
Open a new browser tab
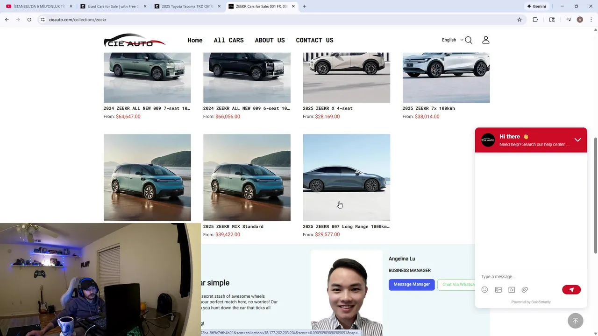pyautogui.click(x=305, y=7)
